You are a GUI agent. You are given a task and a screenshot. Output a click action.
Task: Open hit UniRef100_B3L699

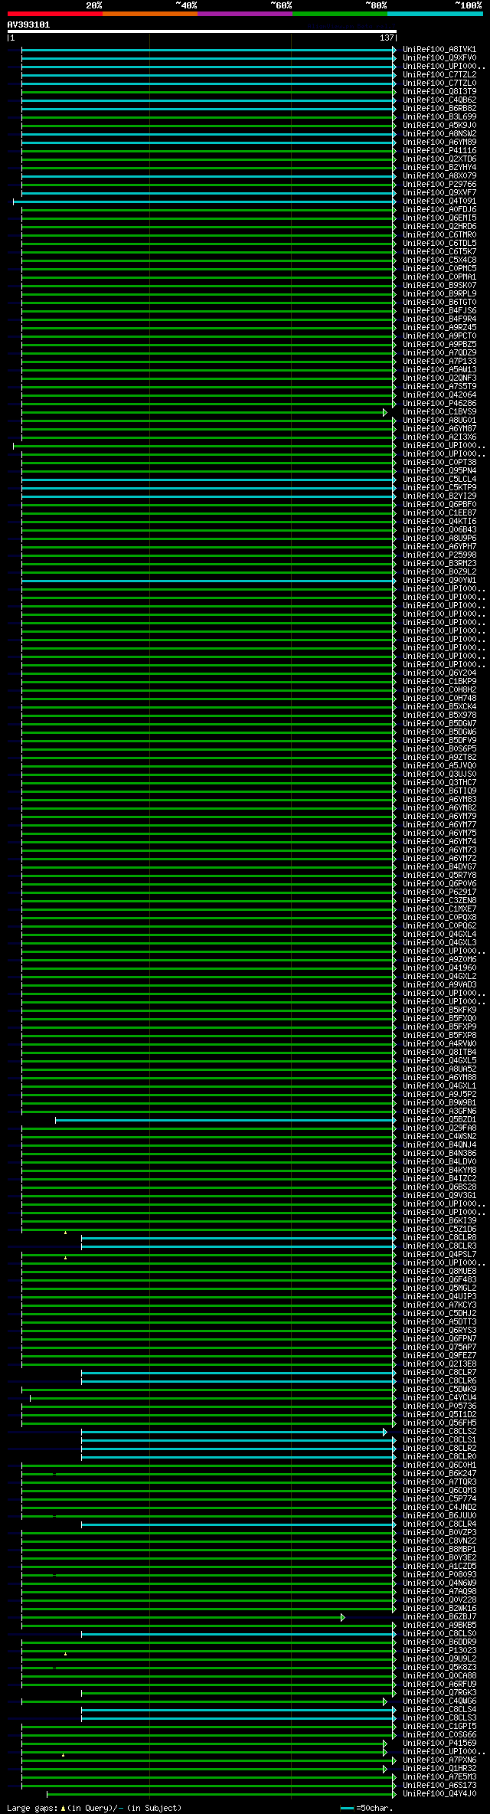click(439, 117)
